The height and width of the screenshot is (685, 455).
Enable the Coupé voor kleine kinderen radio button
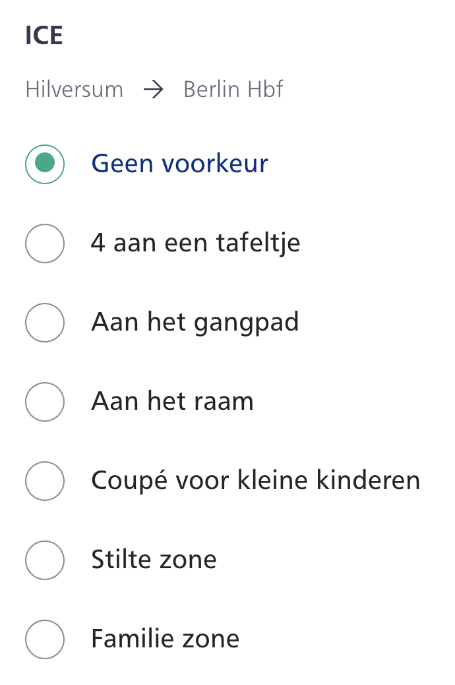coord(45,480)
